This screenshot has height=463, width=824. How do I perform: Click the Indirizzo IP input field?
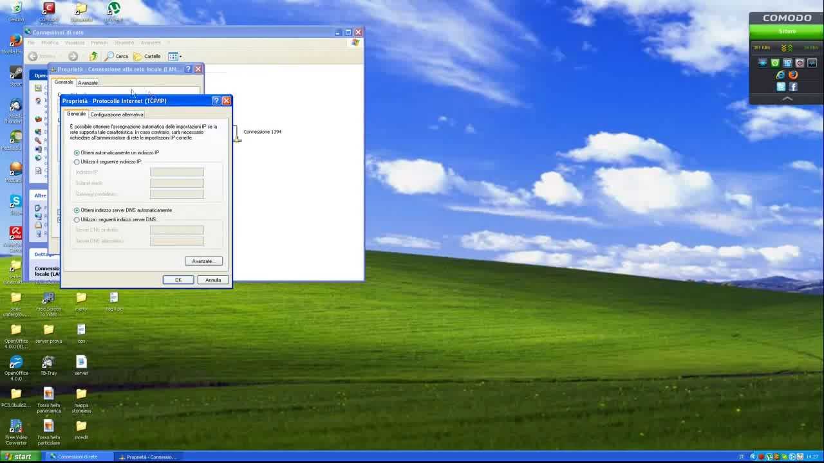tap(177, 172)
